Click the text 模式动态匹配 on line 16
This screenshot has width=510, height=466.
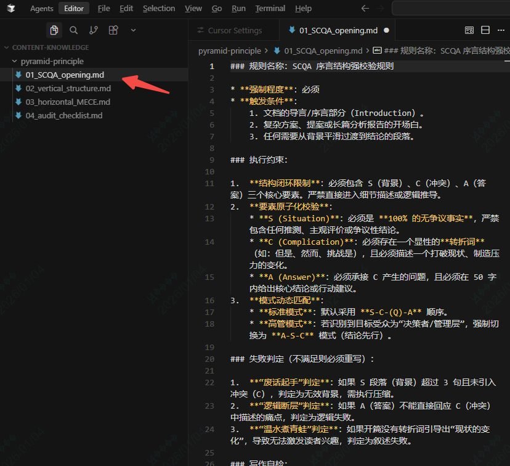click(285, 300)
